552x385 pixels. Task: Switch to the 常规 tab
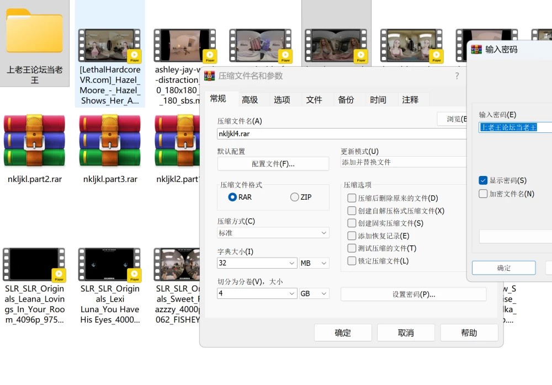tap(218, 99)
